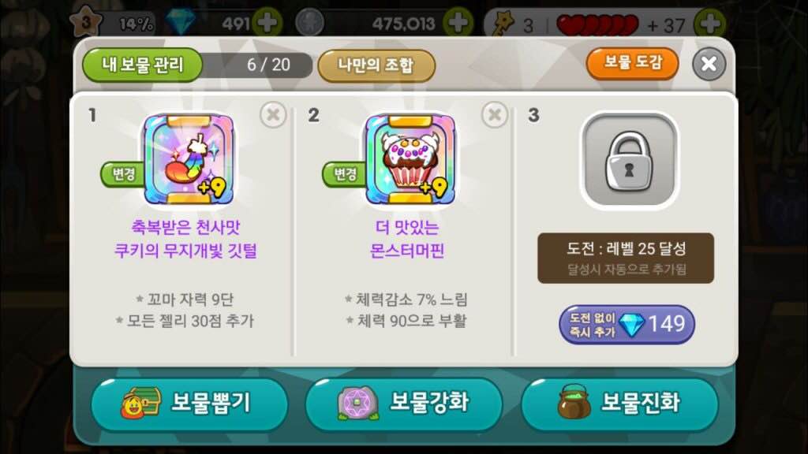Viewport: 808px width, 454px height.
Task: Add more diamonds with the plus icon
Action: coord(267,23)
